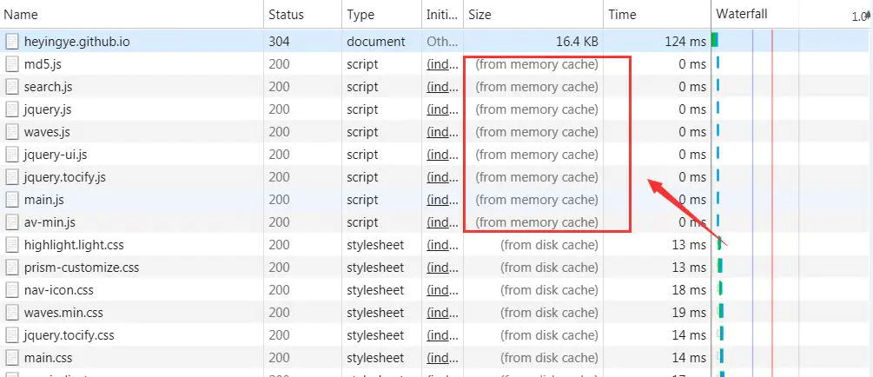
Task: Open the initiator link for waves.min.css
Action: click(x=440, y=313)
